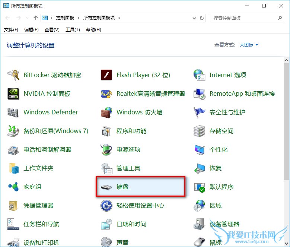Open the 恢复 icon
The width and height of the screenshot is (290, 247).
point(200,168)
